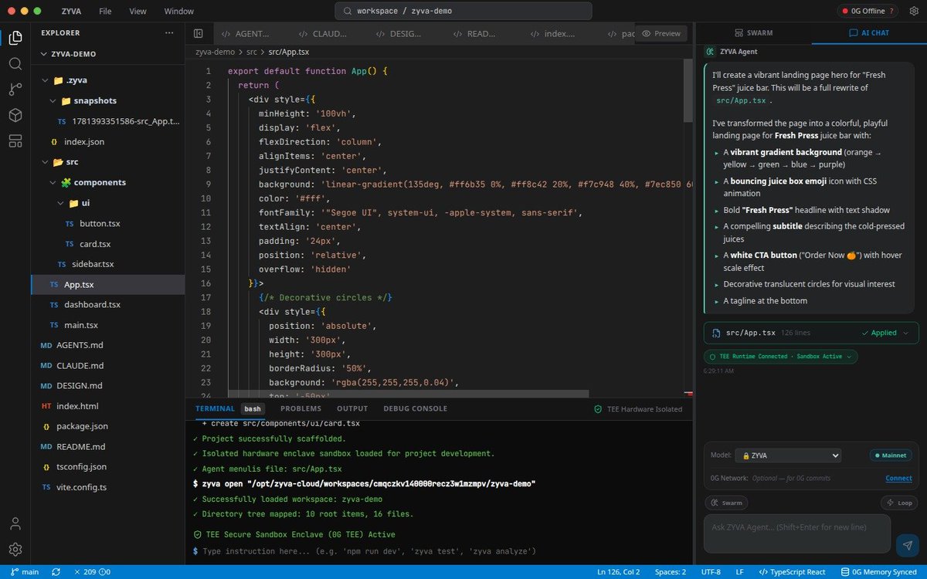Switch to the SWARM tab

(753, 33)
